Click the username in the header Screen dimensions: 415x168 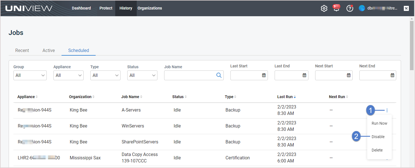coord(382,8)
